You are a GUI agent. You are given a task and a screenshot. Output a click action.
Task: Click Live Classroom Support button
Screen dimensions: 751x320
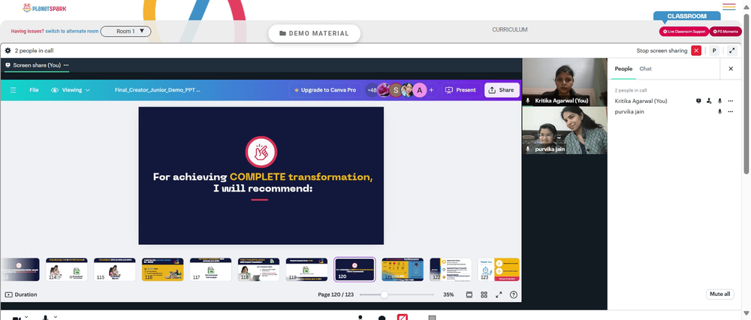(684, 32)
